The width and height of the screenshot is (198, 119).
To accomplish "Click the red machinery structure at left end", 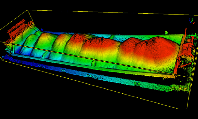I will [x=17, y=28].
